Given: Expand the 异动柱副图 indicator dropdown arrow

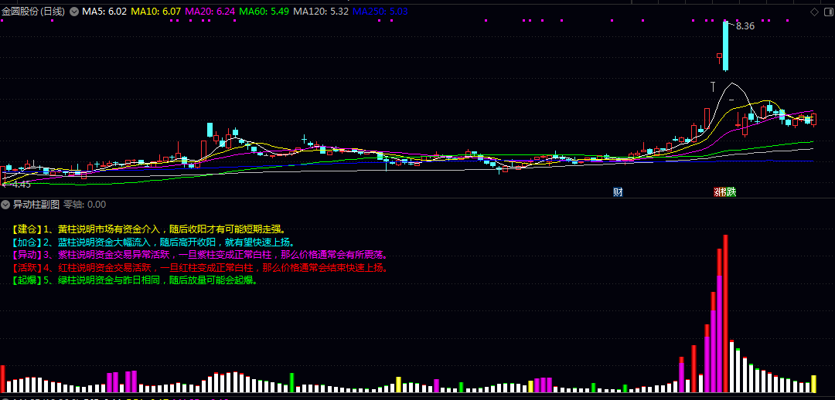Looking at the screenshot, I should point(5,205).
